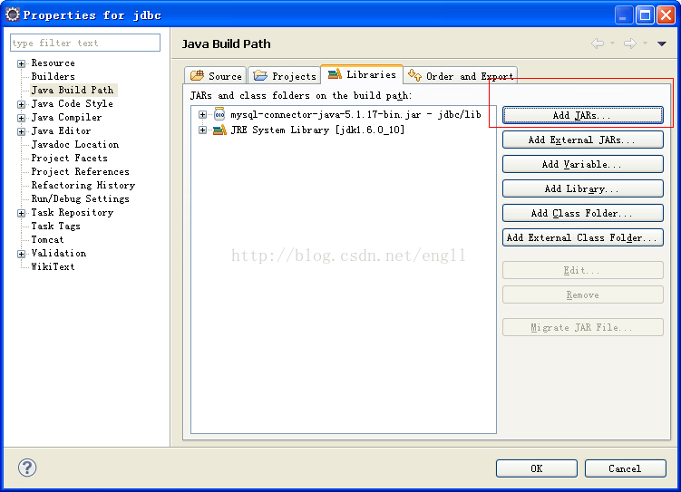Switch to the Source tab

tap(216, 75)
